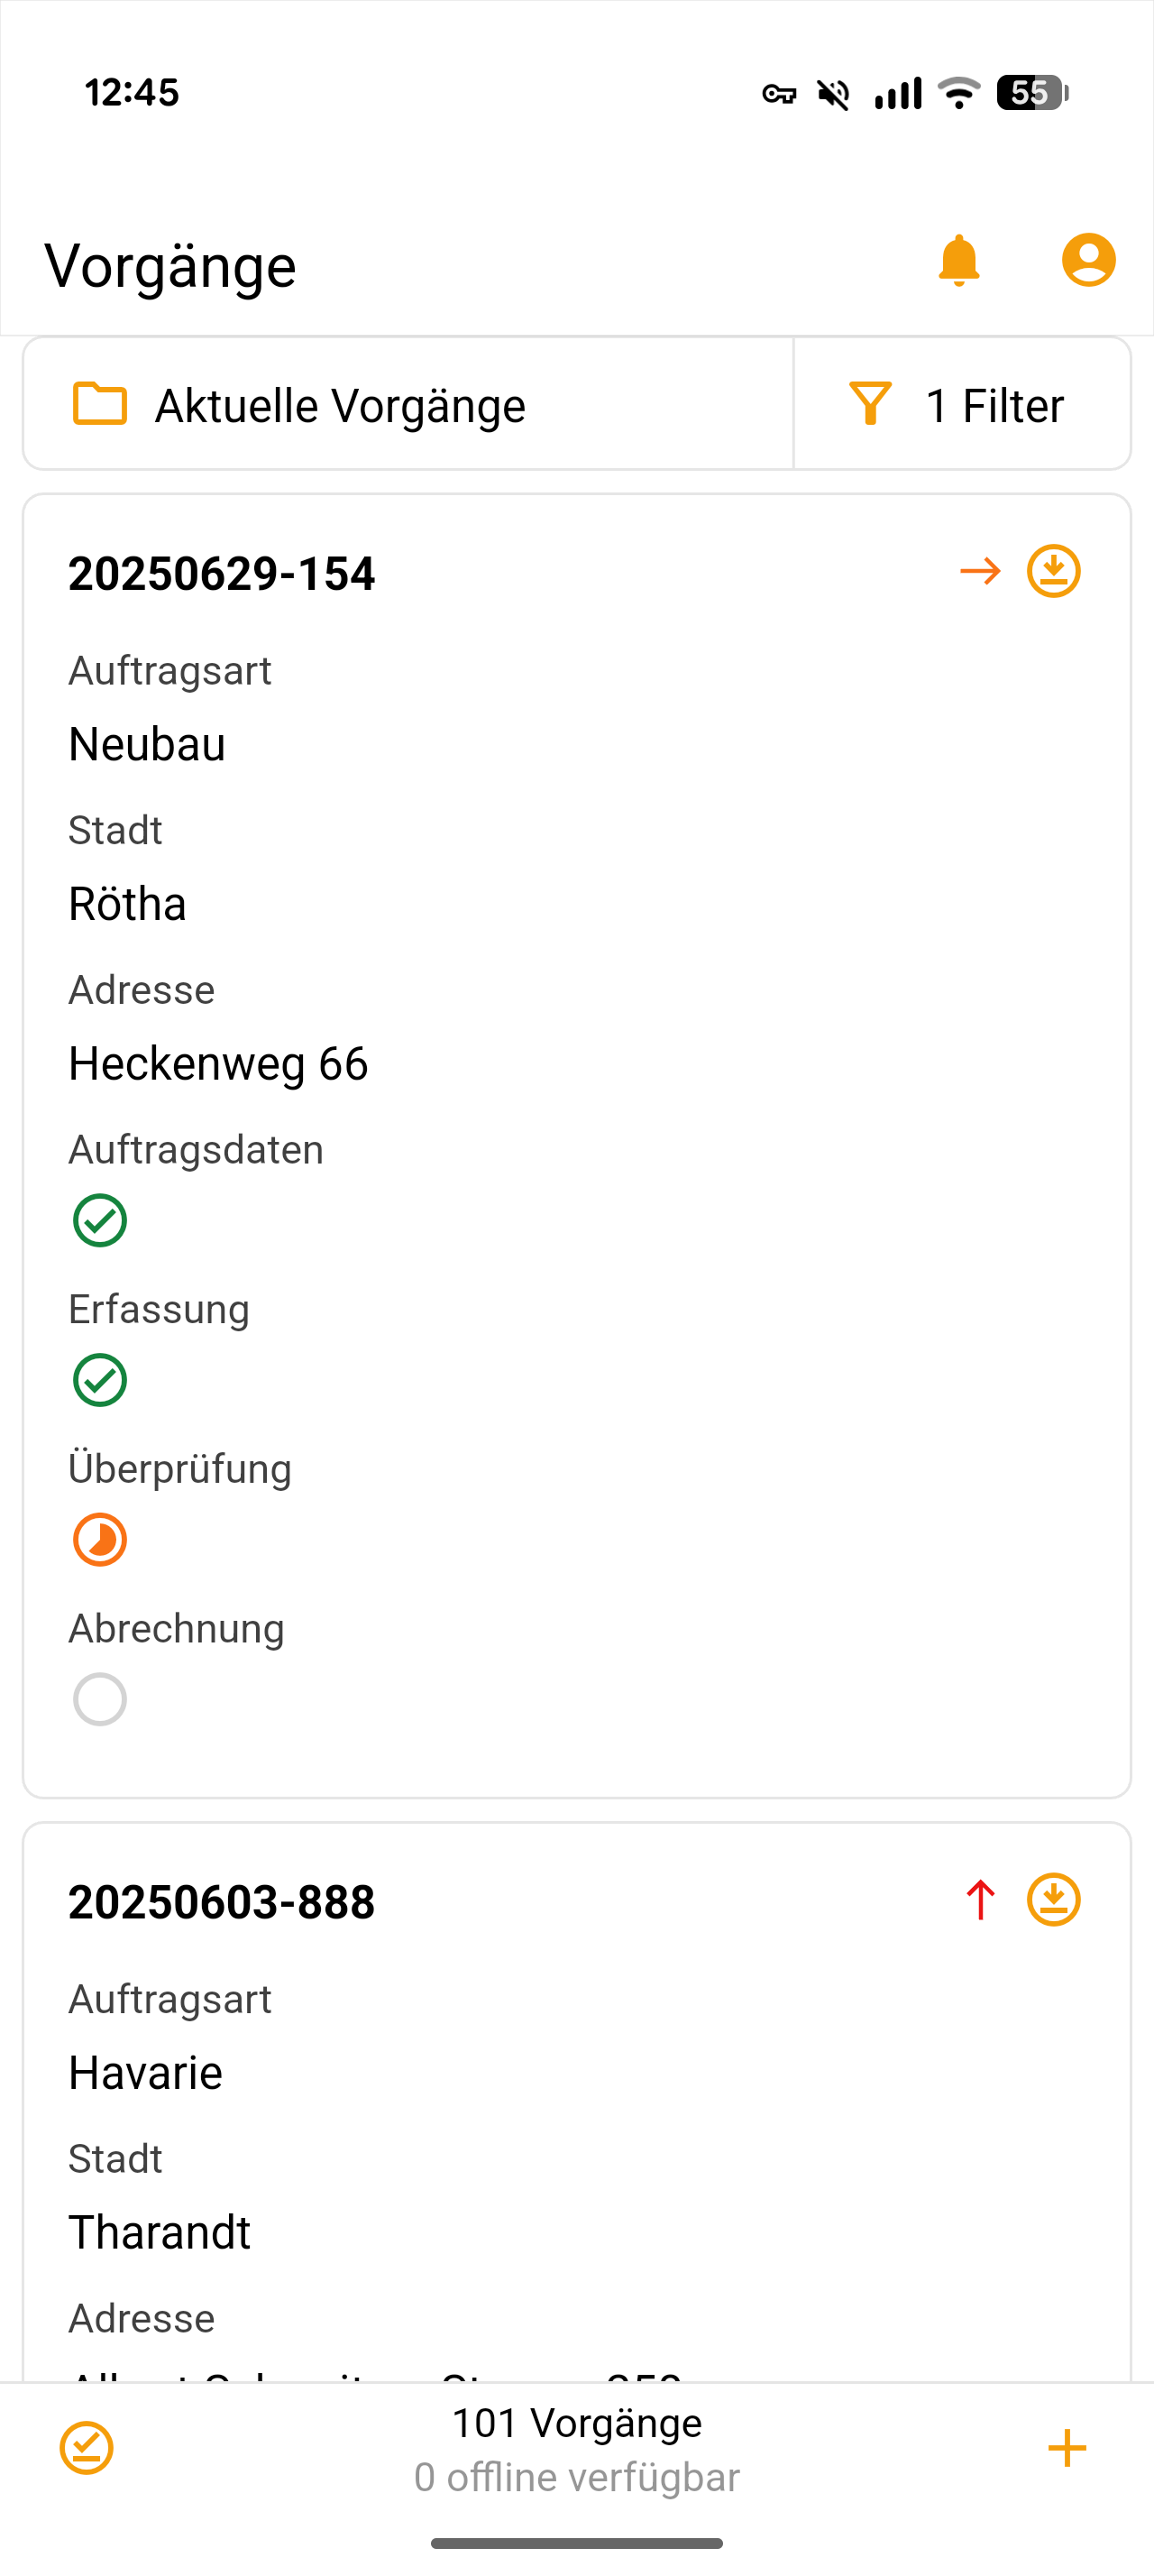The image size is (1154, 2576).
Task: Open the multi-select checklist icon at the bottom left
Action: click(87, 2448)
